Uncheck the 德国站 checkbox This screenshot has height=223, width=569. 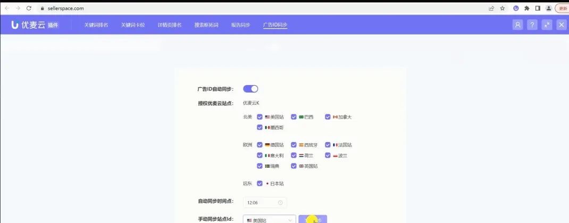[260, 145]
